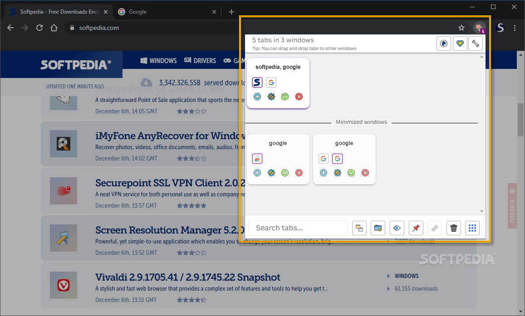
Task: Open the DRIVERS menu on Softpedia
Action: click(200, 60)
